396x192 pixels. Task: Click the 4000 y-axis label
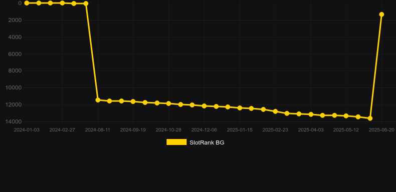[15, 37]
